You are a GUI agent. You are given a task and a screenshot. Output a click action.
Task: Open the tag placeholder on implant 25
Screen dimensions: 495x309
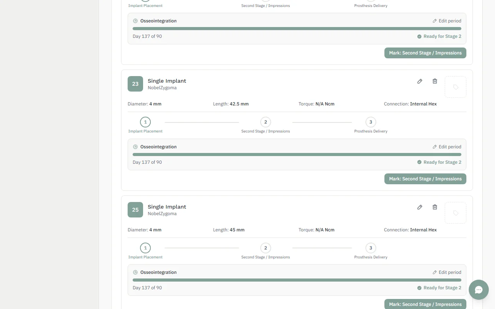[456, 213]
